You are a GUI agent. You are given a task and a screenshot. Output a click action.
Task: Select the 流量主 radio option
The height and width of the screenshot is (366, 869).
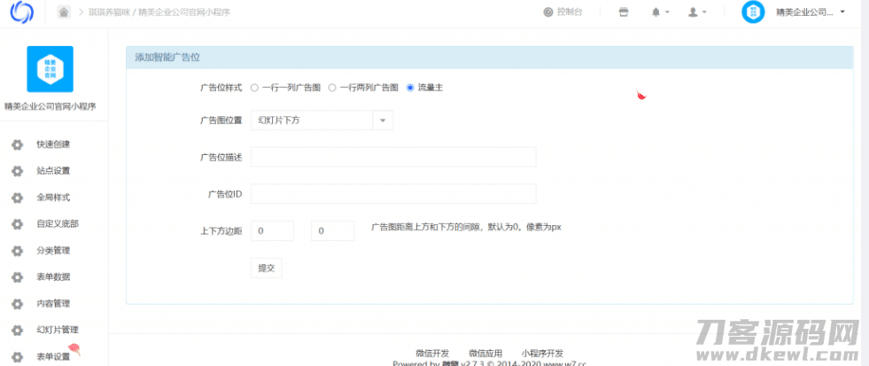pyautogui.click(x=410, y=88)
